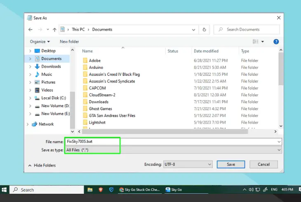Click the Save button
The width and height of the screenshot is (301, 202).
(231, 164)
